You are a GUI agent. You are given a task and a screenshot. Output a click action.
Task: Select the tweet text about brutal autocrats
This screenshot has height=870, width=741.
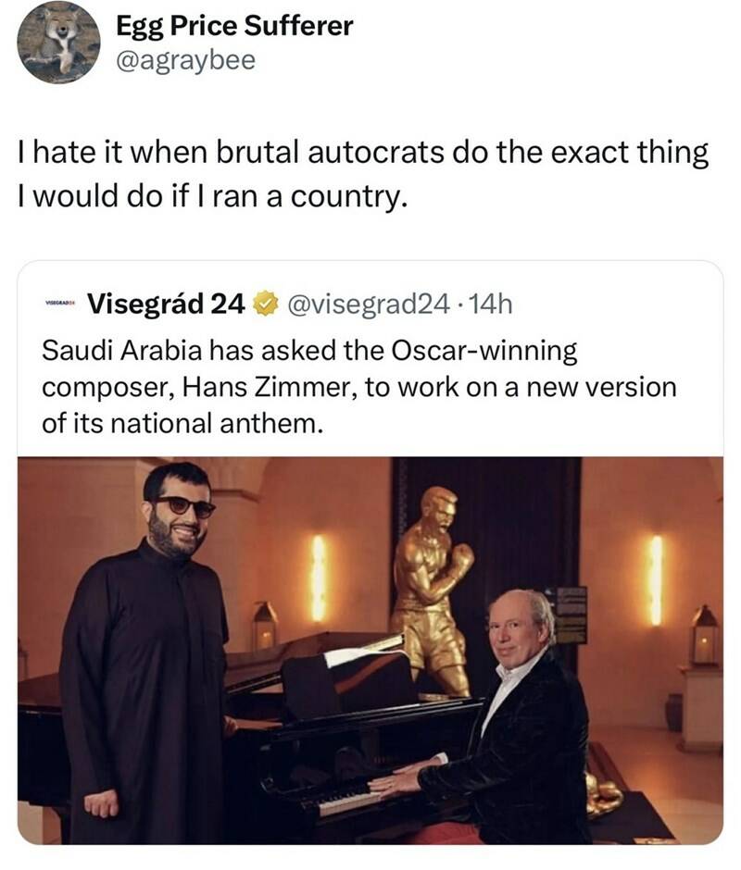click(363, 175)
